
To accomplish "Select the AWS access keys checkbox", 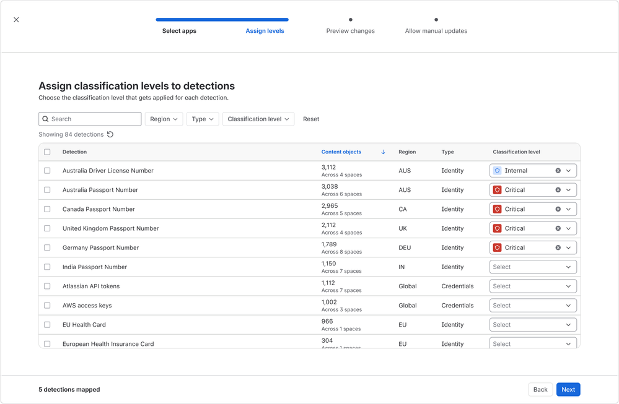I will (47, 306).
